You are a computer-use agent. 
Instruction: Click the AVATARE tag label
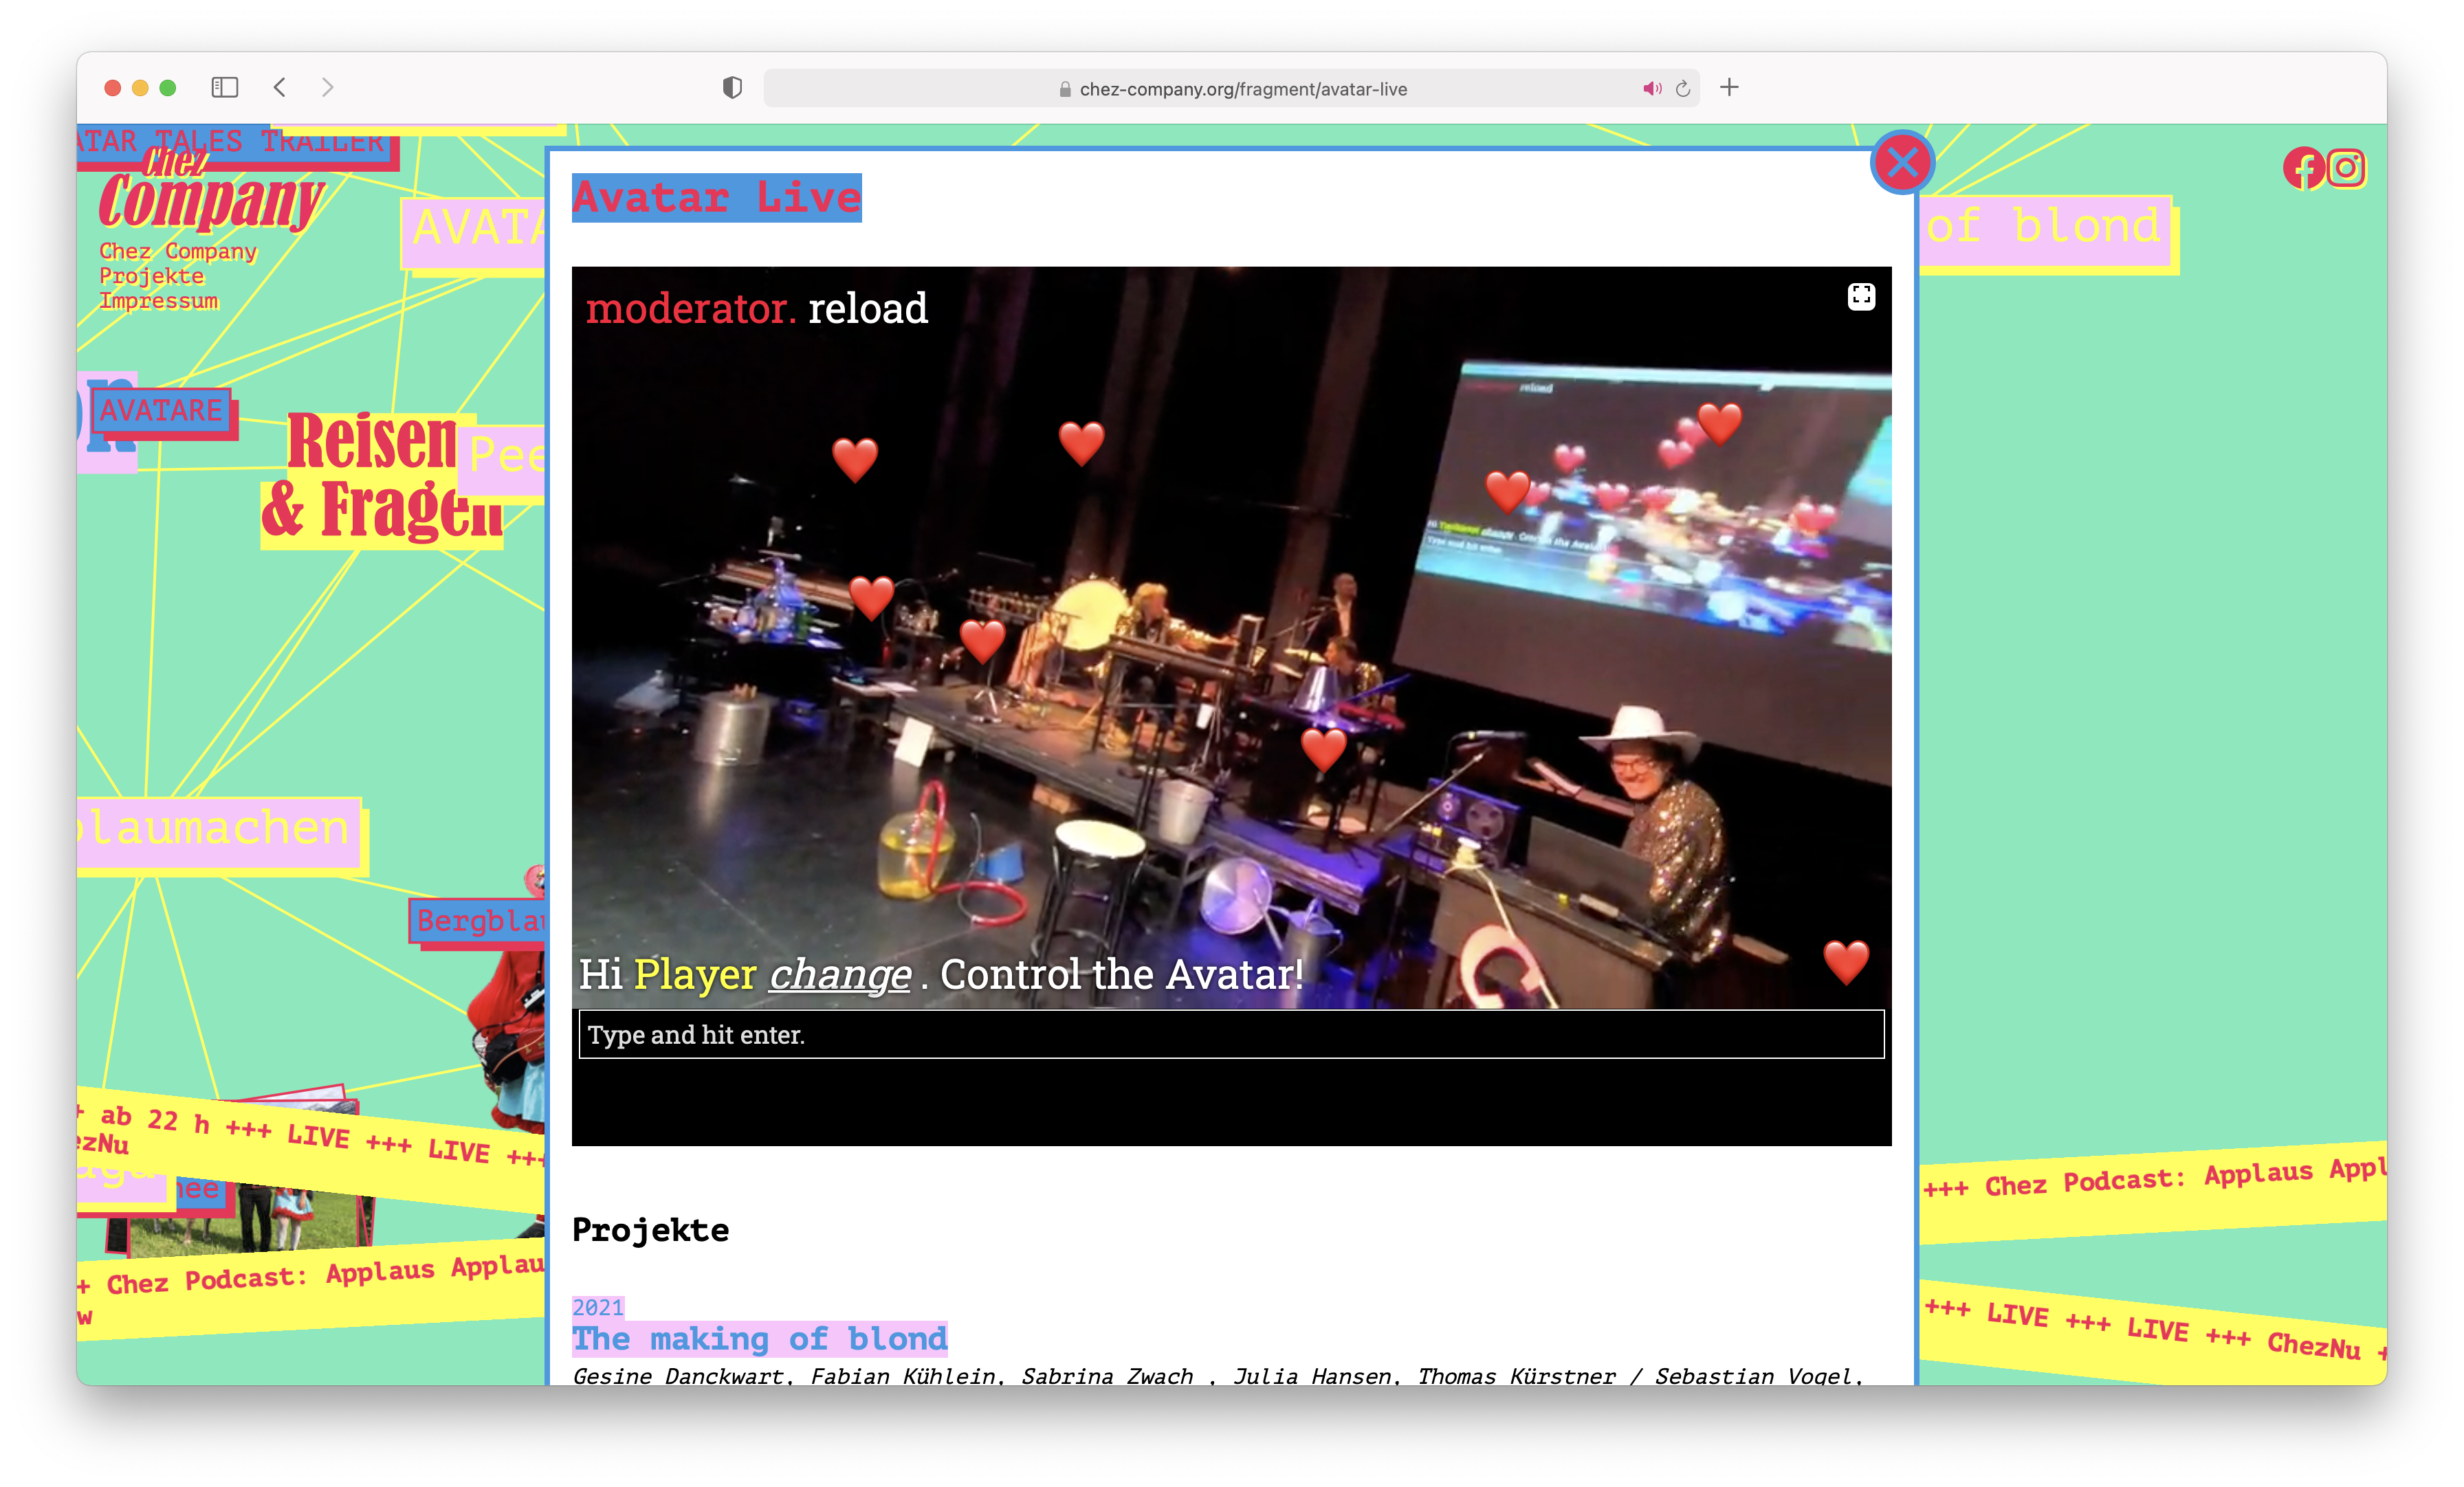161,411
